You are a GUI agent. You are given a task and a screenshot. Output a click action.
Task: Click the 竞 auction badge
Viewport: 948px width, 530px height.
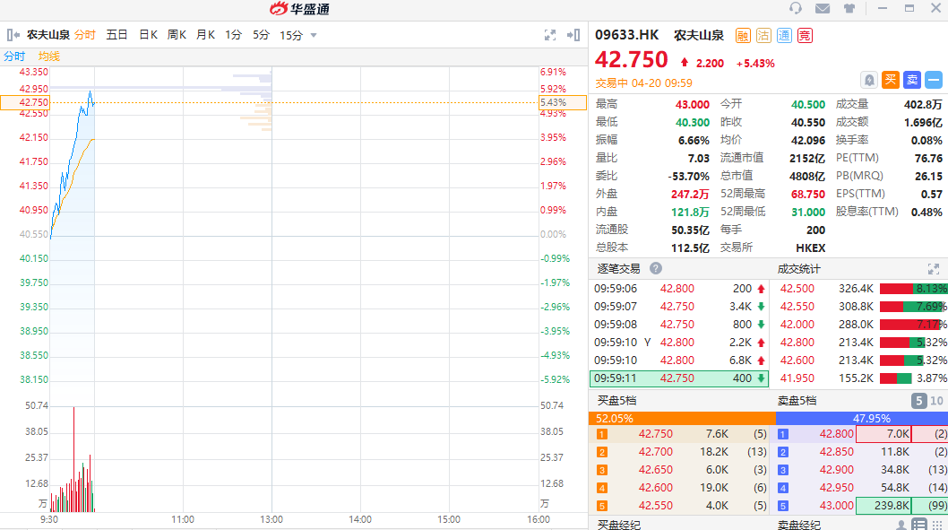pyautogui.click(x=804, y=36)
